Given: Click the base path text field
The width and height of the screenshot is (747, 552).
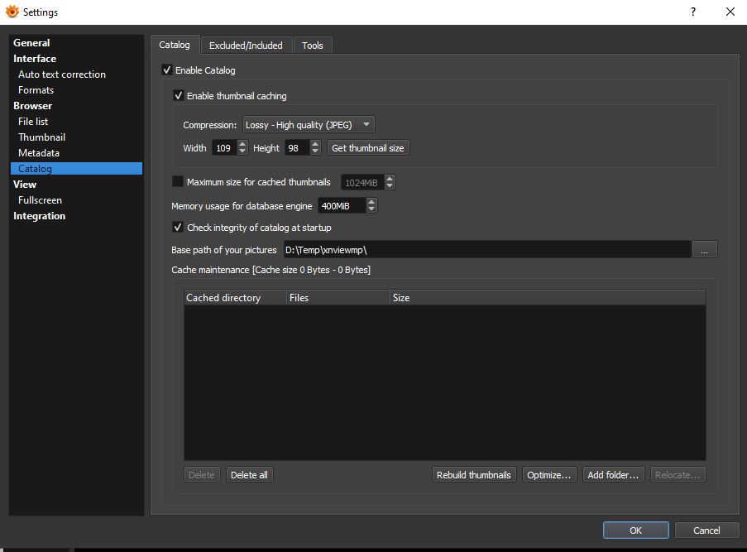Looking at the screenshot, I should pyautogui.click(x=486, y=250).
